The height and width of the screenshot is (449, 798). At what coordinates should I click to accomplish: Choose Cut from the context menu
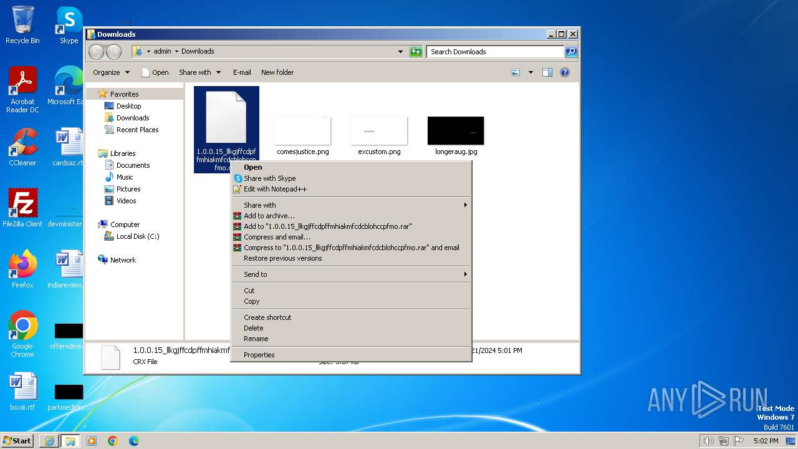(351, 291)
